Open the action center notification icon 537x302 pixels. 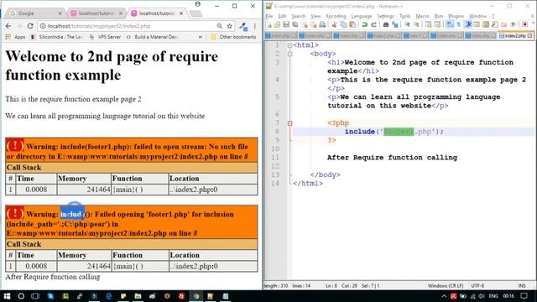coord(524,296)
